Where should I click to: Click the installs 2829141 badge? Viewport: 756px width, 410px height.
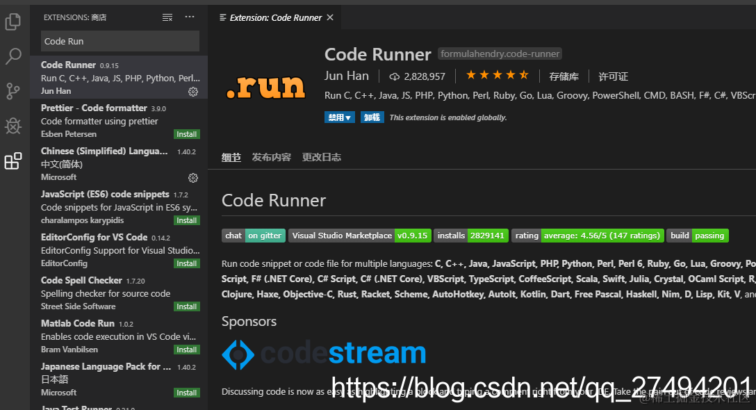[471, 236]
